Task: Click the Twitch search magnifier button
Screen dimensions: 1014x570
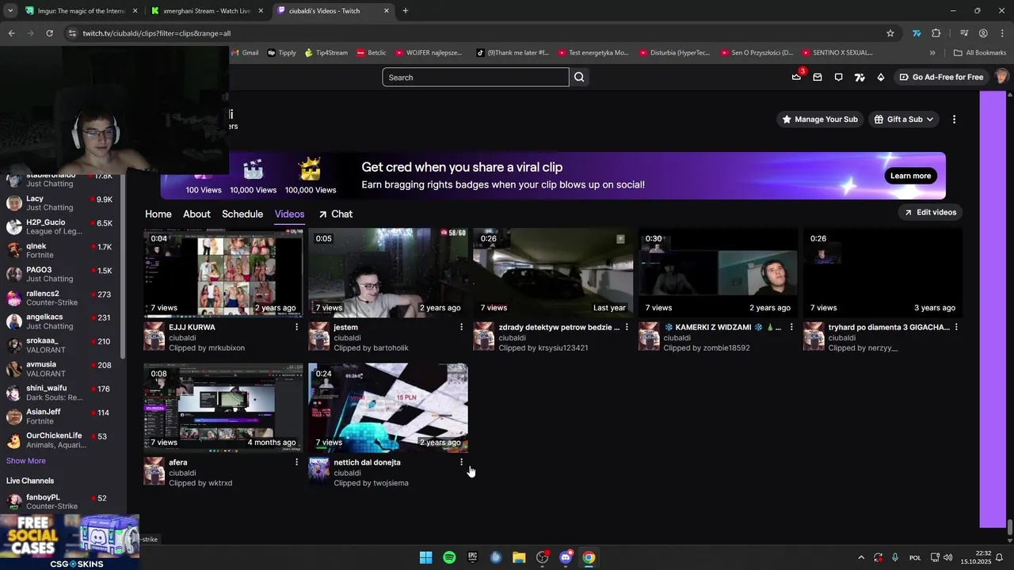Action: click(579, 77)
